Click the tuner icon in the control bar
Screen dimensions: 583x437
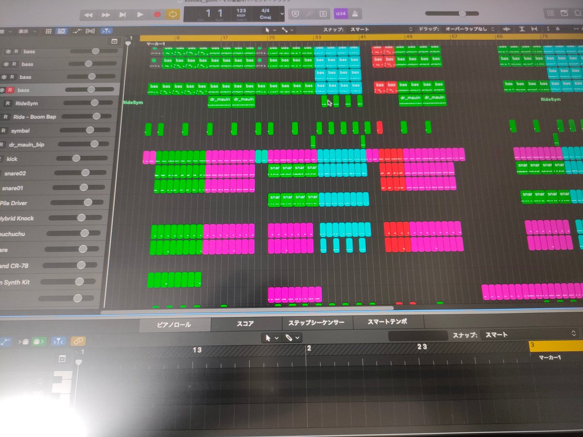click(x=309, y=14)
